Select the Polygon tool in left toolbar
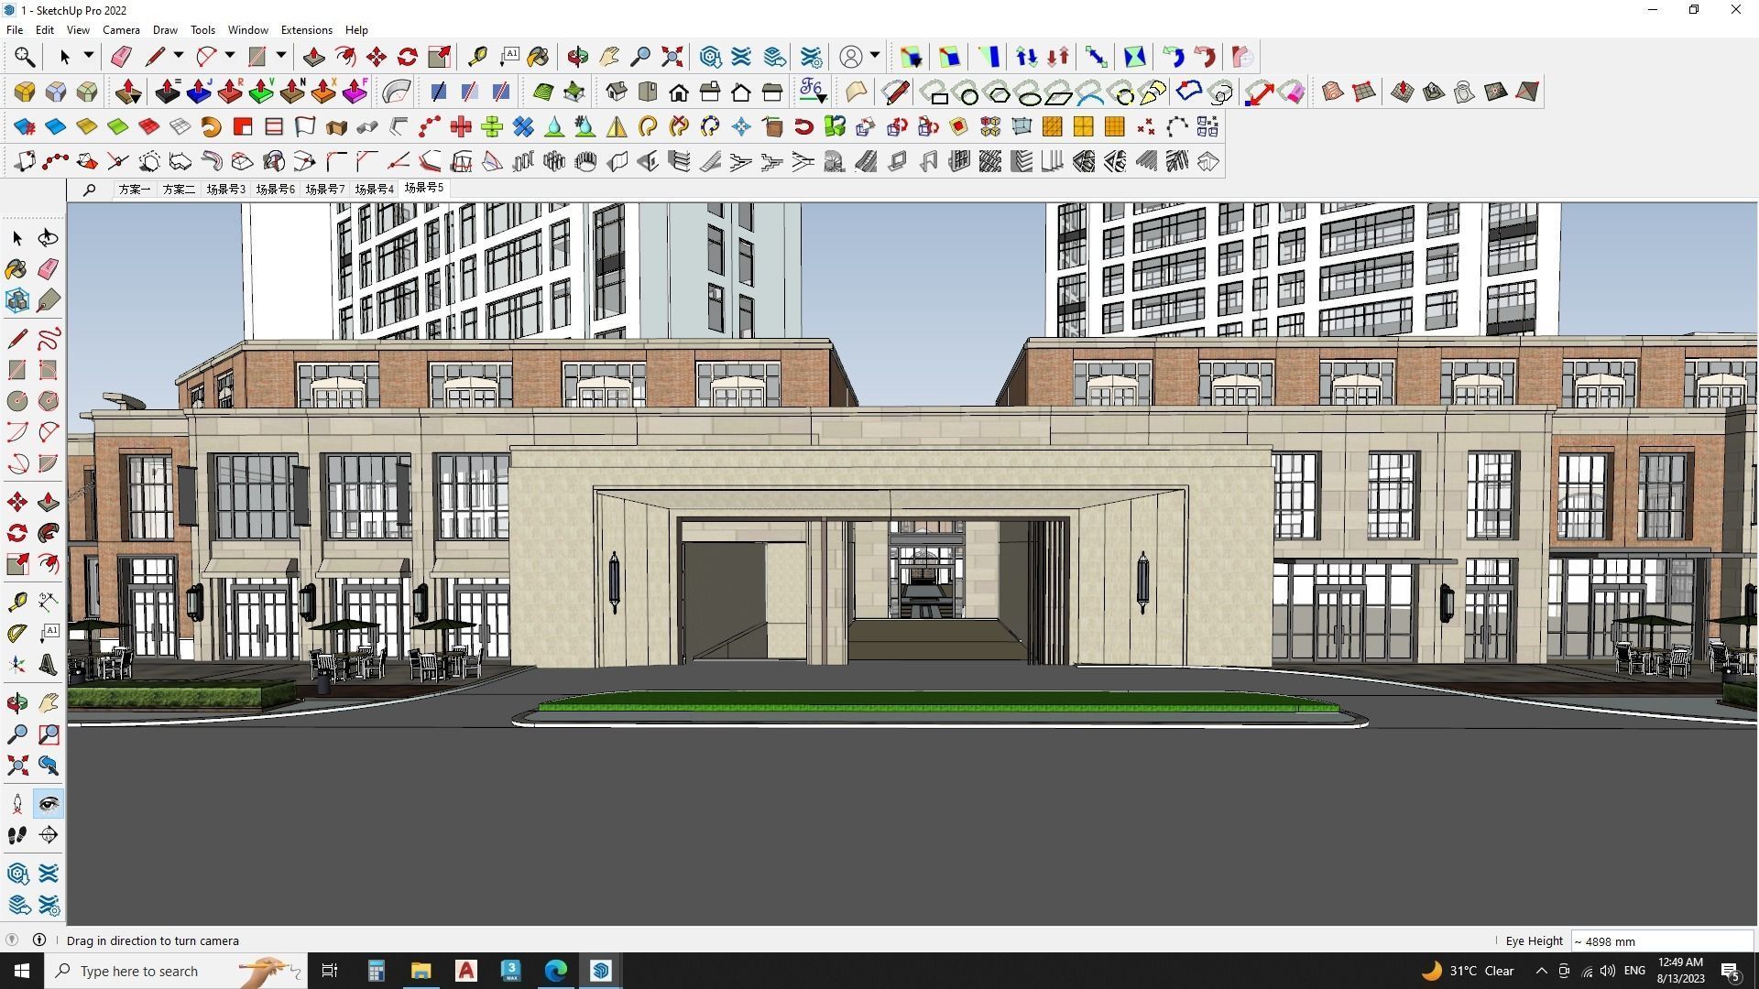 click(x=48, y=401)
